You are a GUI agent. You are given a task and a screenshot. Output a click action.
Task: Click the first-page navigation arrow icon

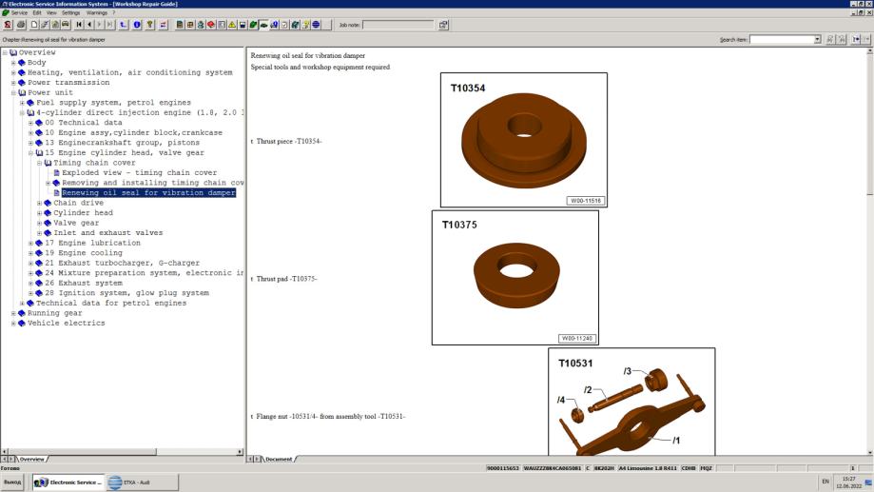[x=78, y=25]
